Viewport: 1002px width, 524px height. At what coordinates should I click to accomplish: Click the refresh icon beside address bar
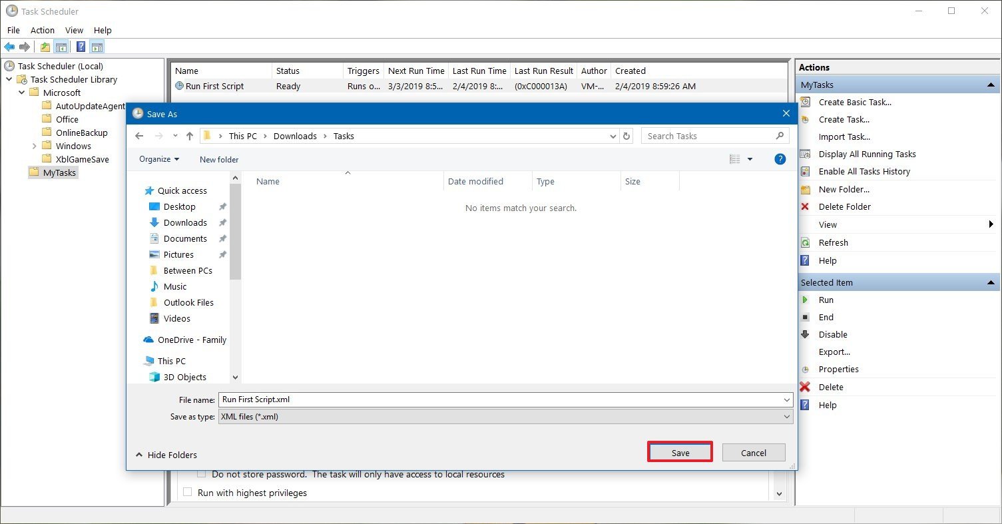click(626, 136)
